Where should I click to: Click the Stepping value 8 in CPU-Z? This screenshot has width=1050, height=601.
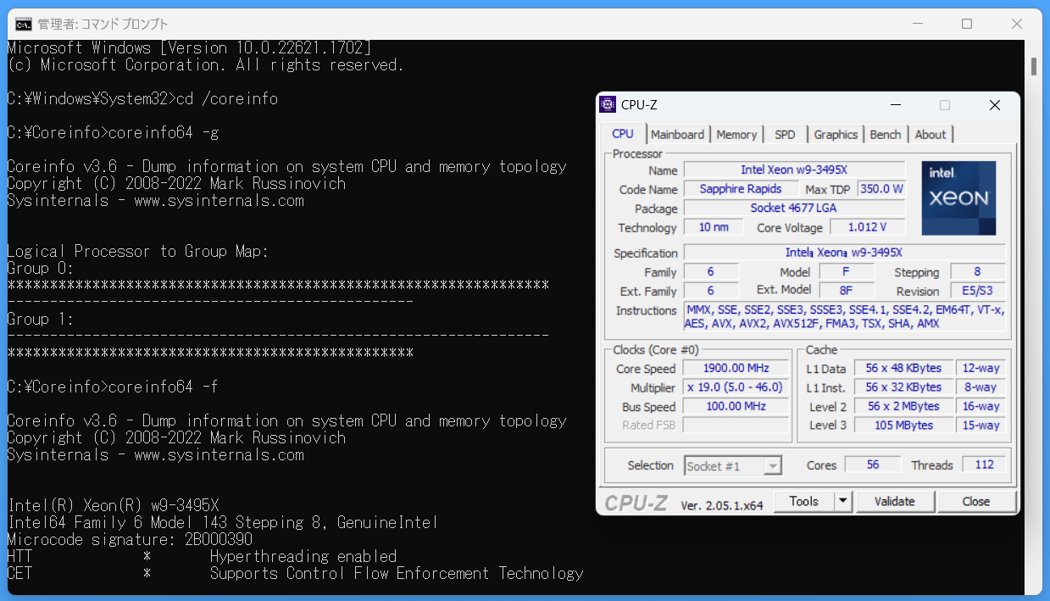[x=977, y=271]
